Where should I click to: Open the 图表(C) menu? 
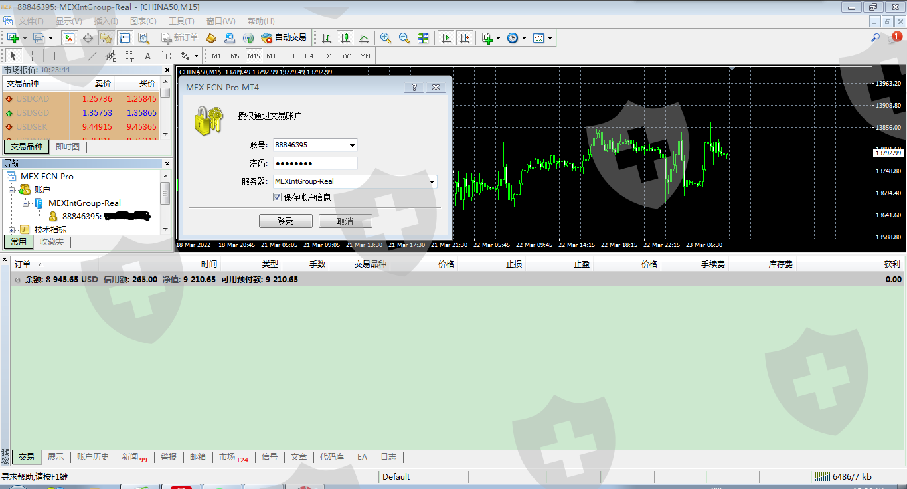point(143,21)
